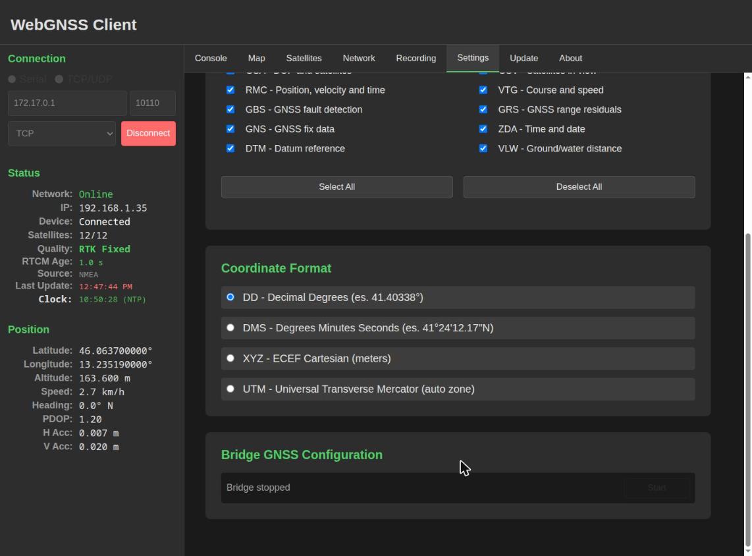Click the Speed value 2.7 km/h
Screen dimensions: 752x556
click(101, 392)
